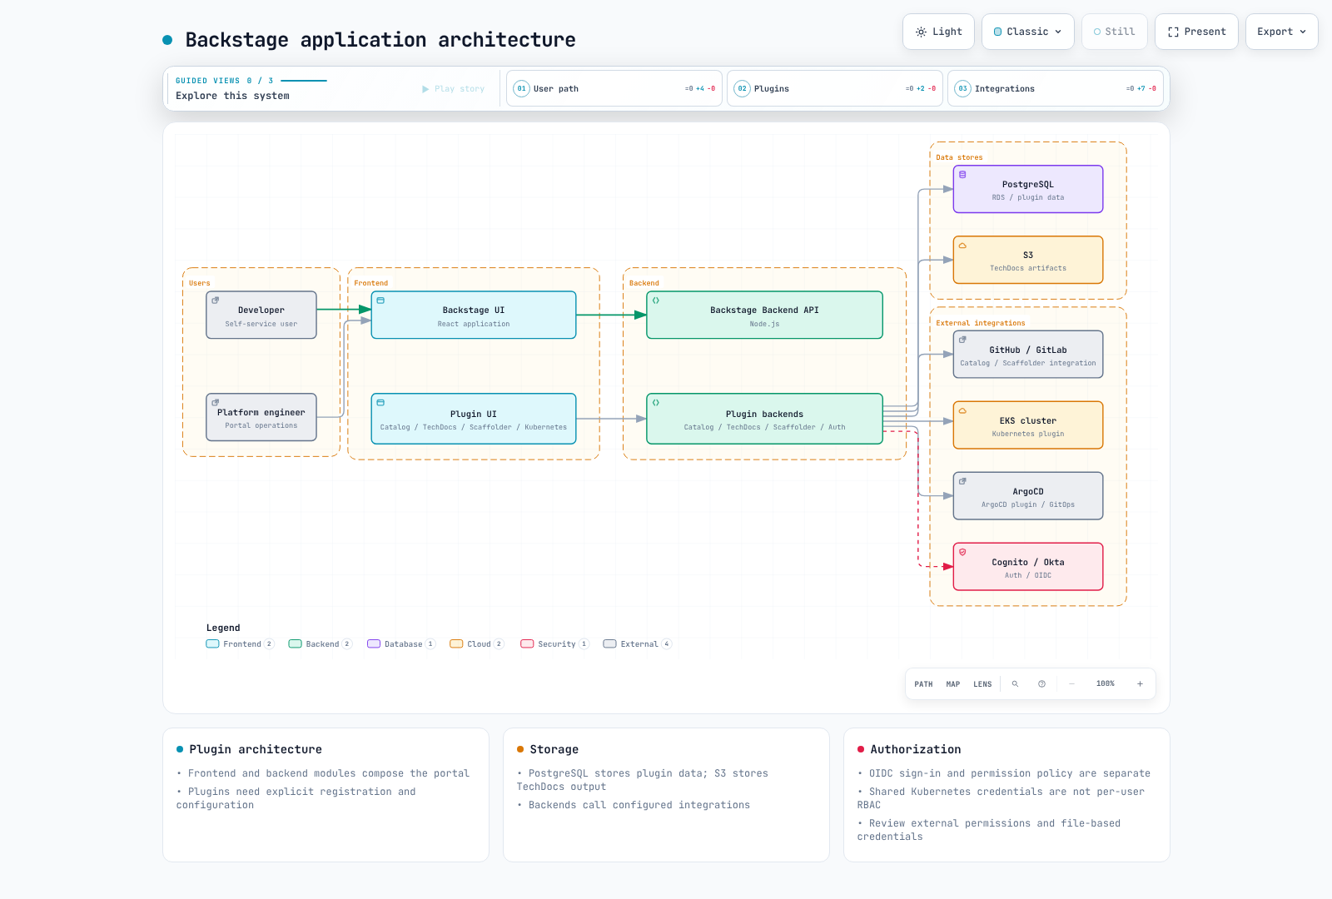
Task: Click the external icon on GitHub / GitLab node
Action: [x=962, y=340]
